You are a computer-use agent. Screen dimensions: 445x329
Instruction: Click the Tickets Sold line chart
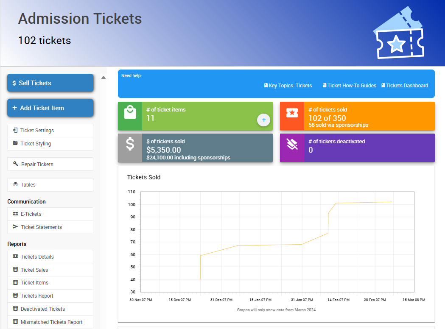pos(277,242)
